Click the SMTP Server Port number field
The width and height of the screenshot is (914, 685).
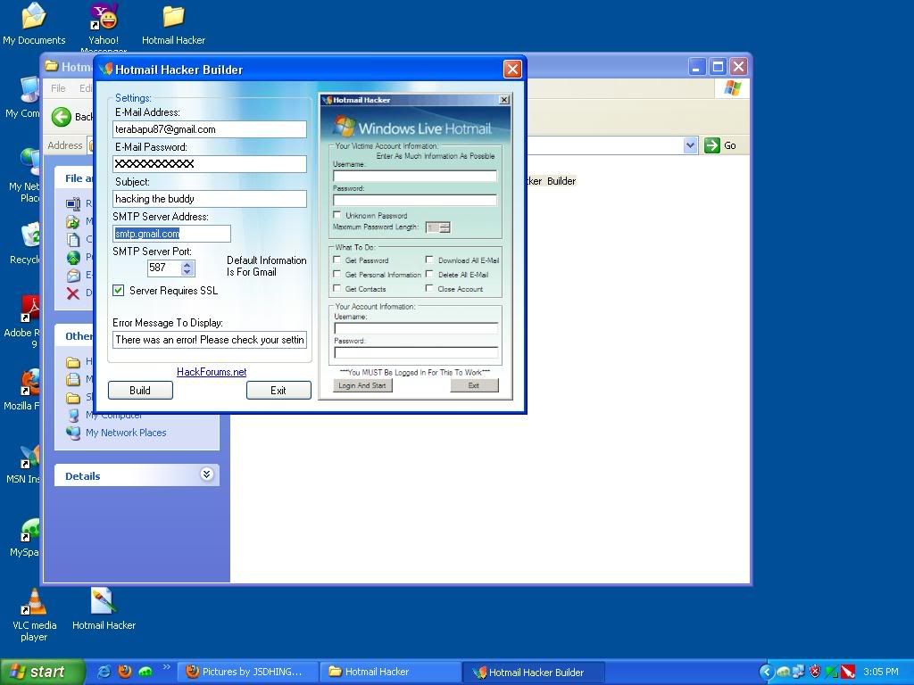pyautogui.click(x=164, y=268)
